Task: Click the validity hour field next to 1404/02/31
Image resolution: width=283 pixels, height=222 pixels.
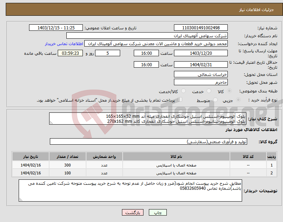Action: 146,64
